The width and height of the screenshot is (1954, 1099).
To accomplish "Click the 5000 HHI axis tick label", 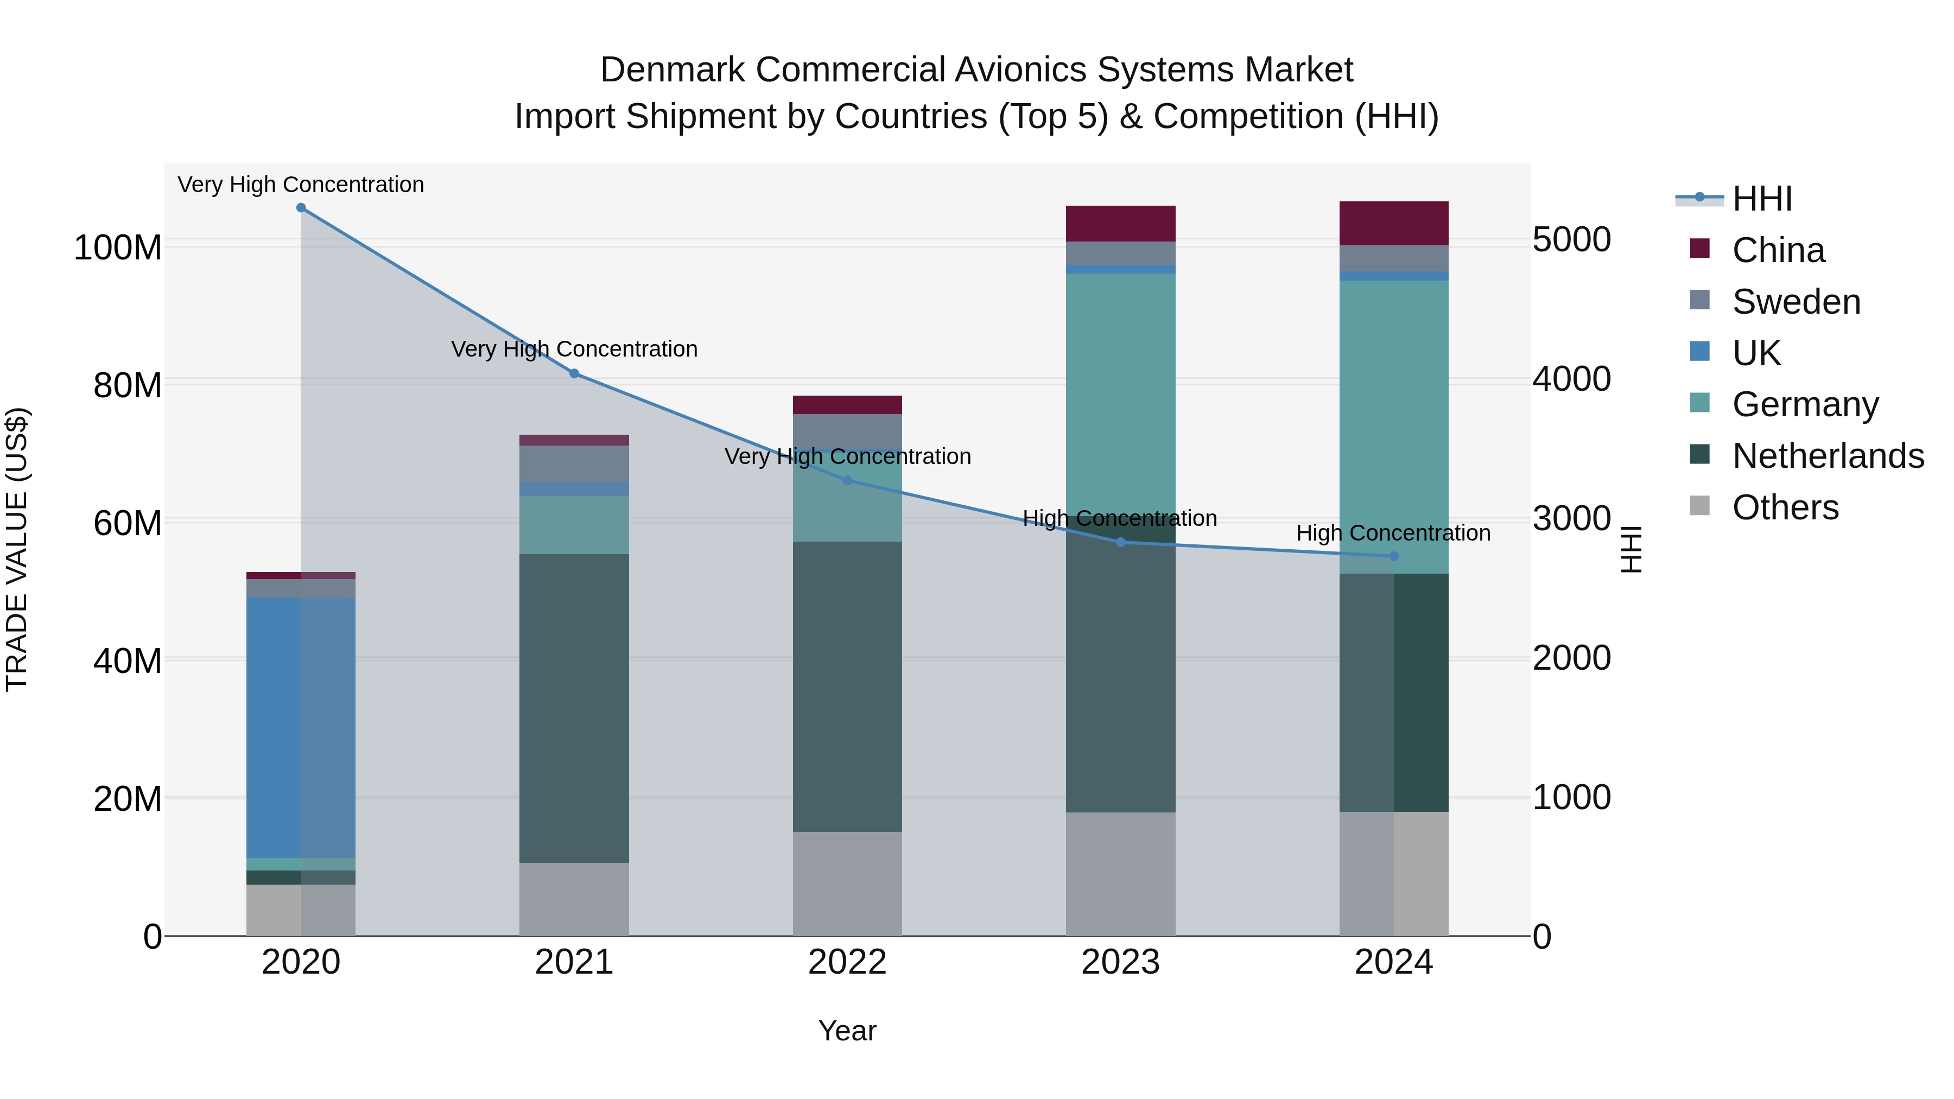I will coord(1572,240).
